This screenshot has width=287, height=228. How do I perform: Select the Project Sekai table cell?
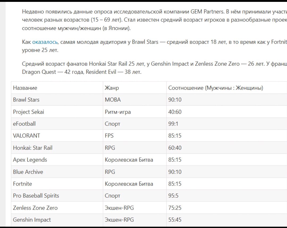[28, 112]
